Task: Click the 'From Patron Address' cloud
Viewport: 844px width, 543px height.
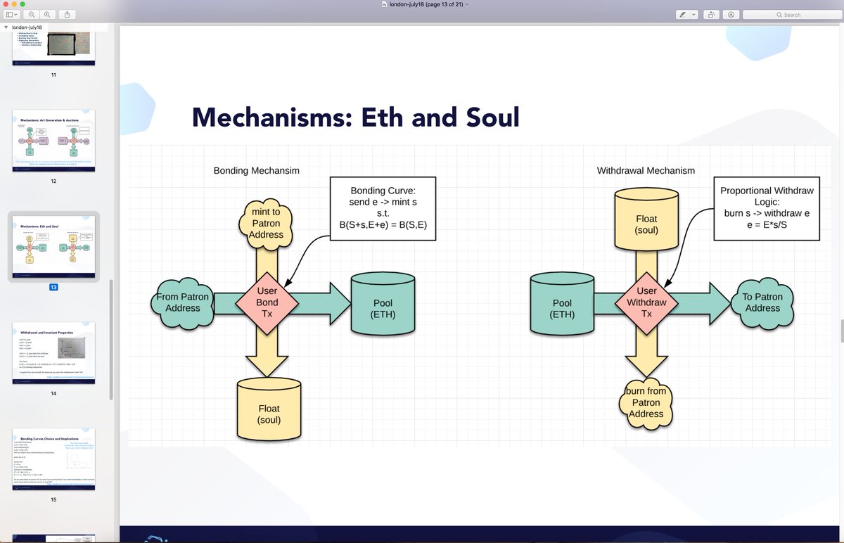Action: 182,302
